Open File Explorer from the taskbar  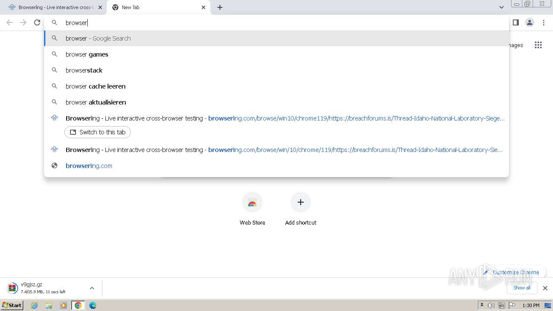pyautogui.click(x=49, y=305)
